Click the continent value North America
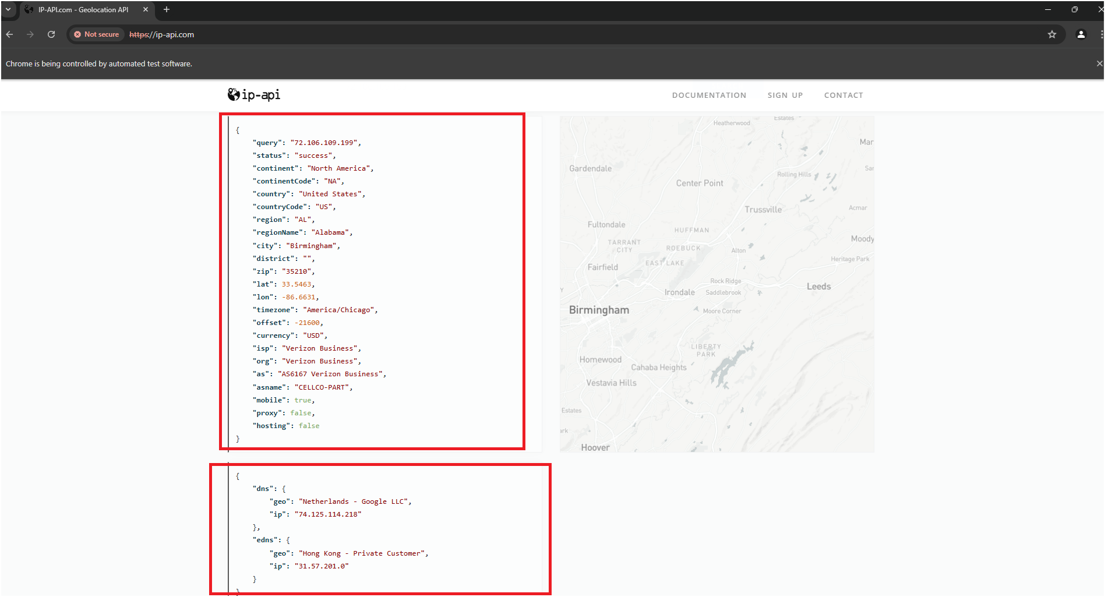 point(338,168)
